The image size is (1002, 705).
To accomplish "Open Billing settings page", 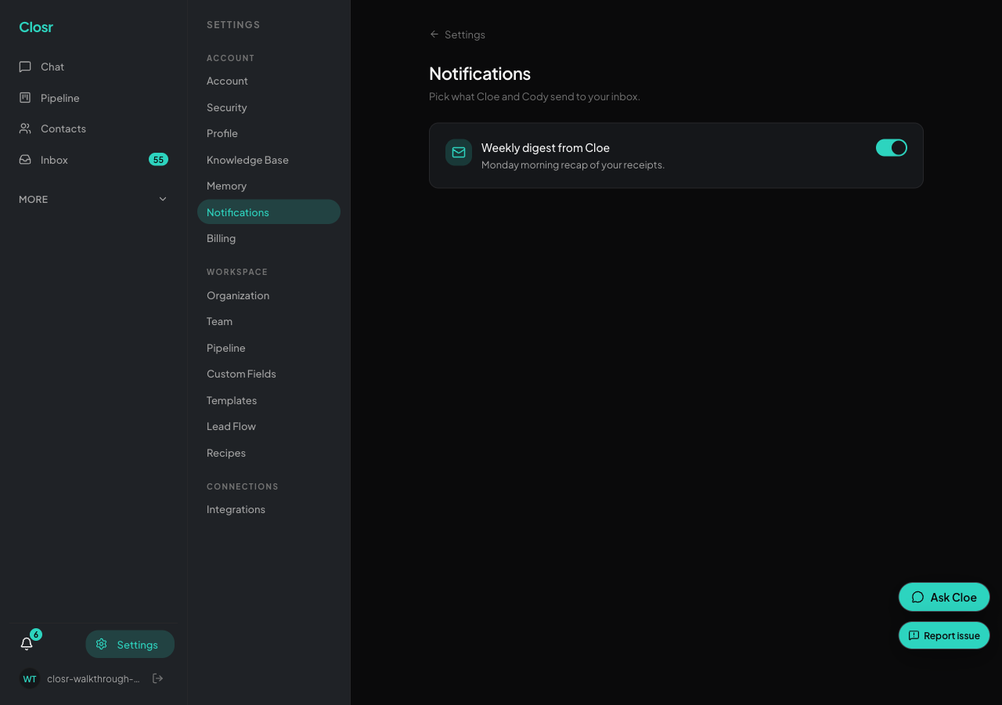I will [269, 238].
